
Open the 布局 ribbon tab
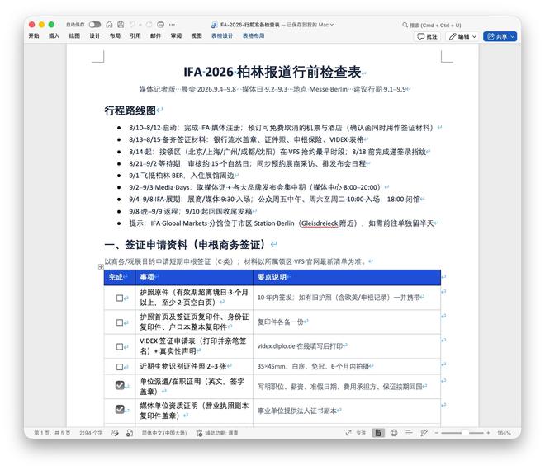click(x=115, y=35)
